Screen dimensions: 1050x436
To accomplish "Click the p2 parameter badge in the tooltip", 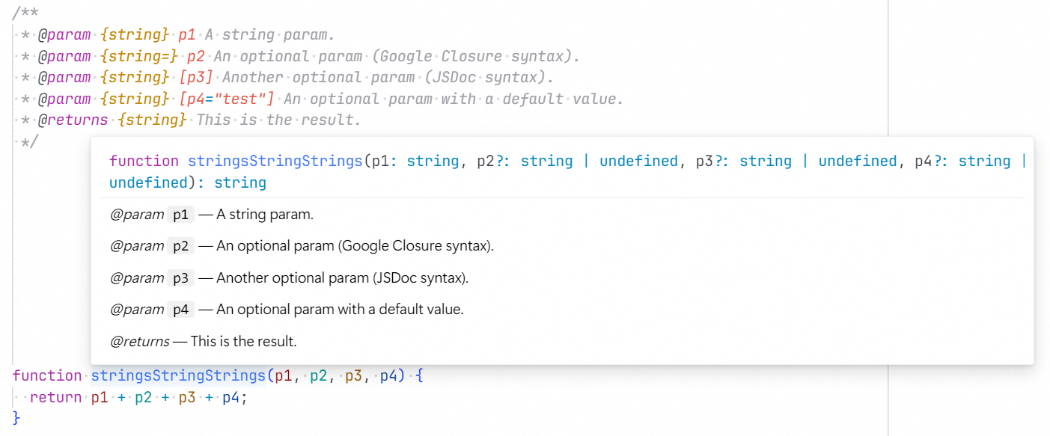I will 180,245.
